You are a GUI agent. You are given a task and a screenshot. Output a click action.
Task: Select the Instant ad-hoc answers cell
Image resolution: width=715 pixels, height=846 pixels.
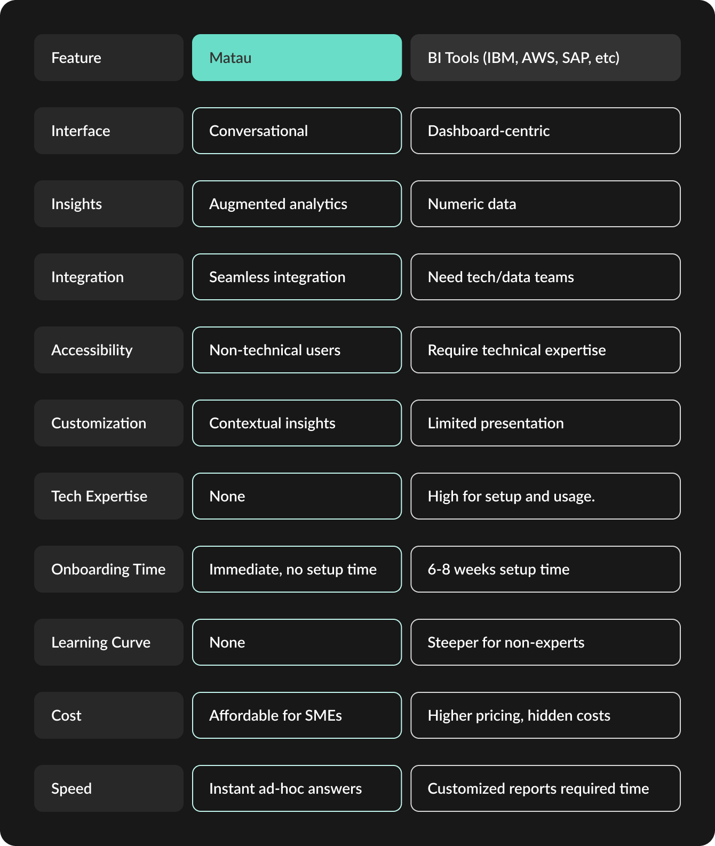pos(297,788)
